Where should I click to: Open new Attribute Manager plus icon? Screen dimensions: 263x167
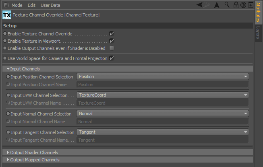coord(251,5)
